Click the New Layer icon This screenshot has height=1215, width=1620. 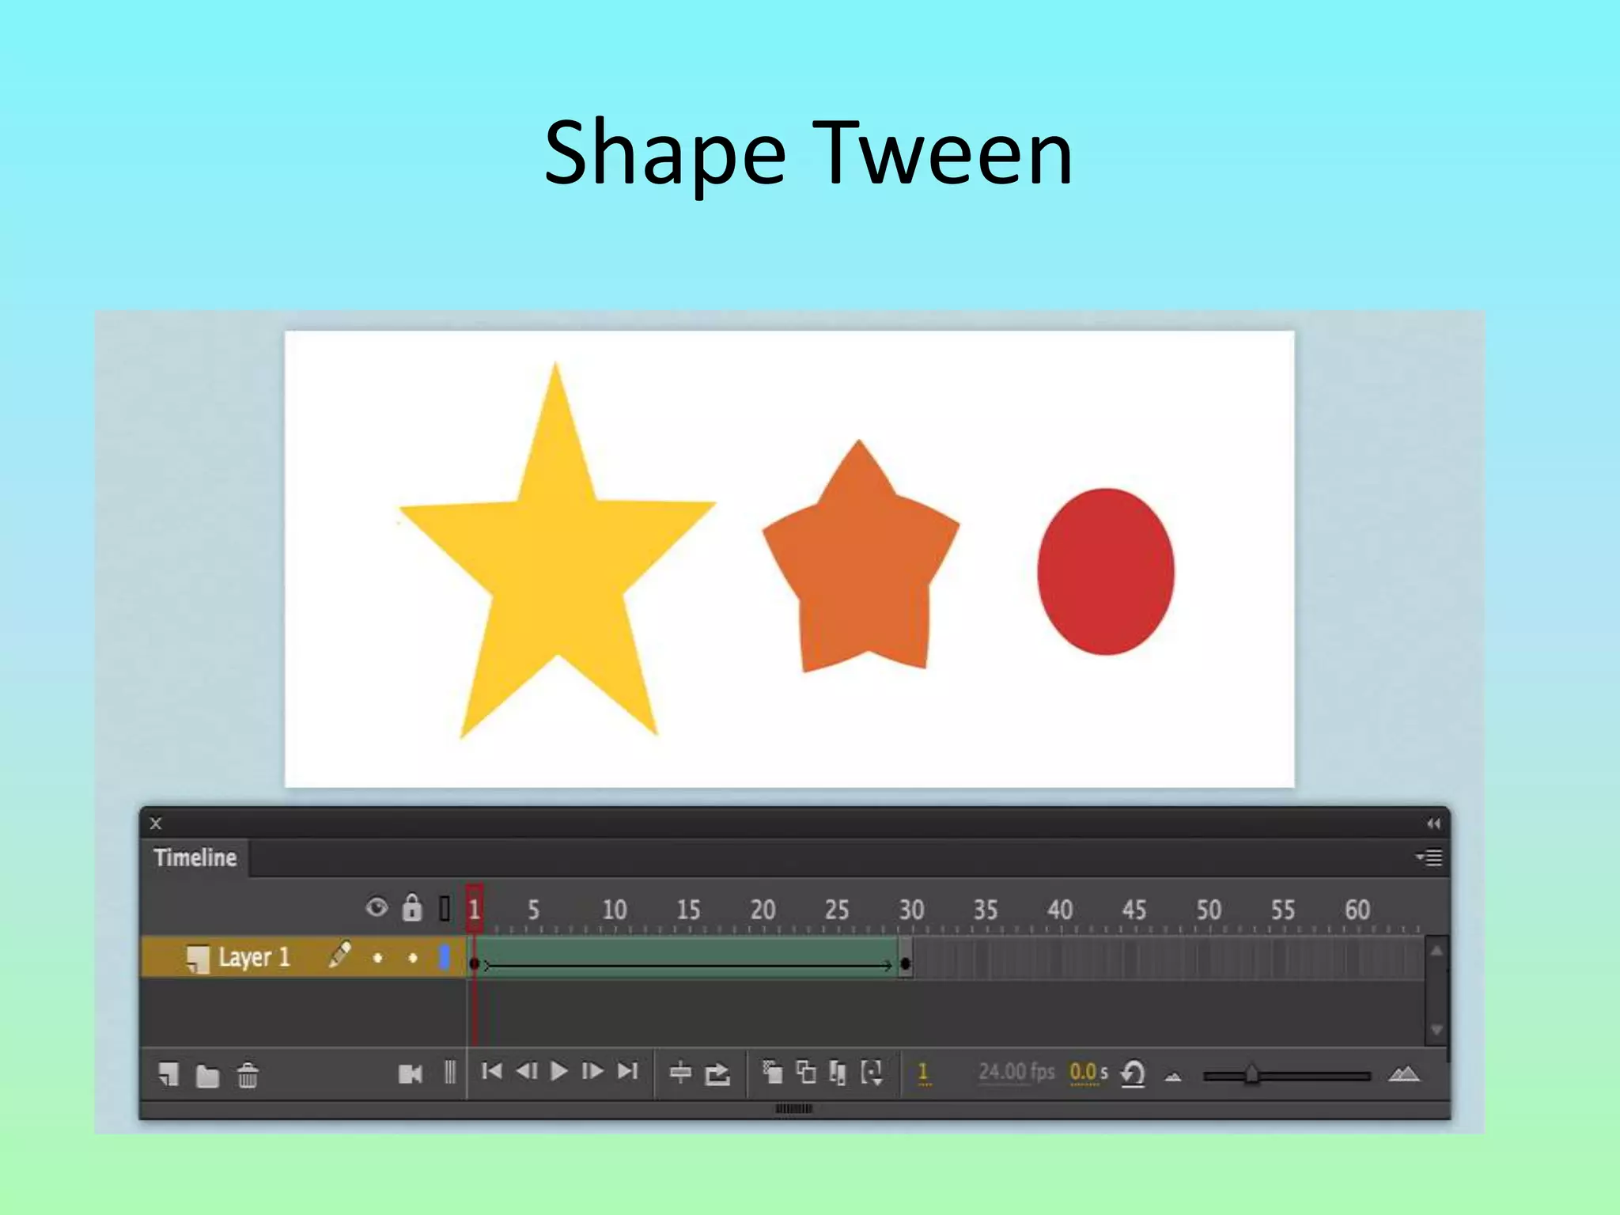point(168,1075)
